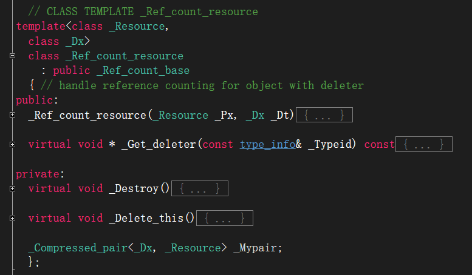
Task: Click the handle reference counting comment
Action: click(202, 85)
